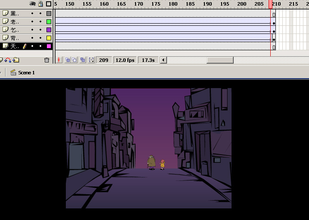Click the Delete Layer trash icon
This screenshot has height=220, width=309.
pos(47,60)
